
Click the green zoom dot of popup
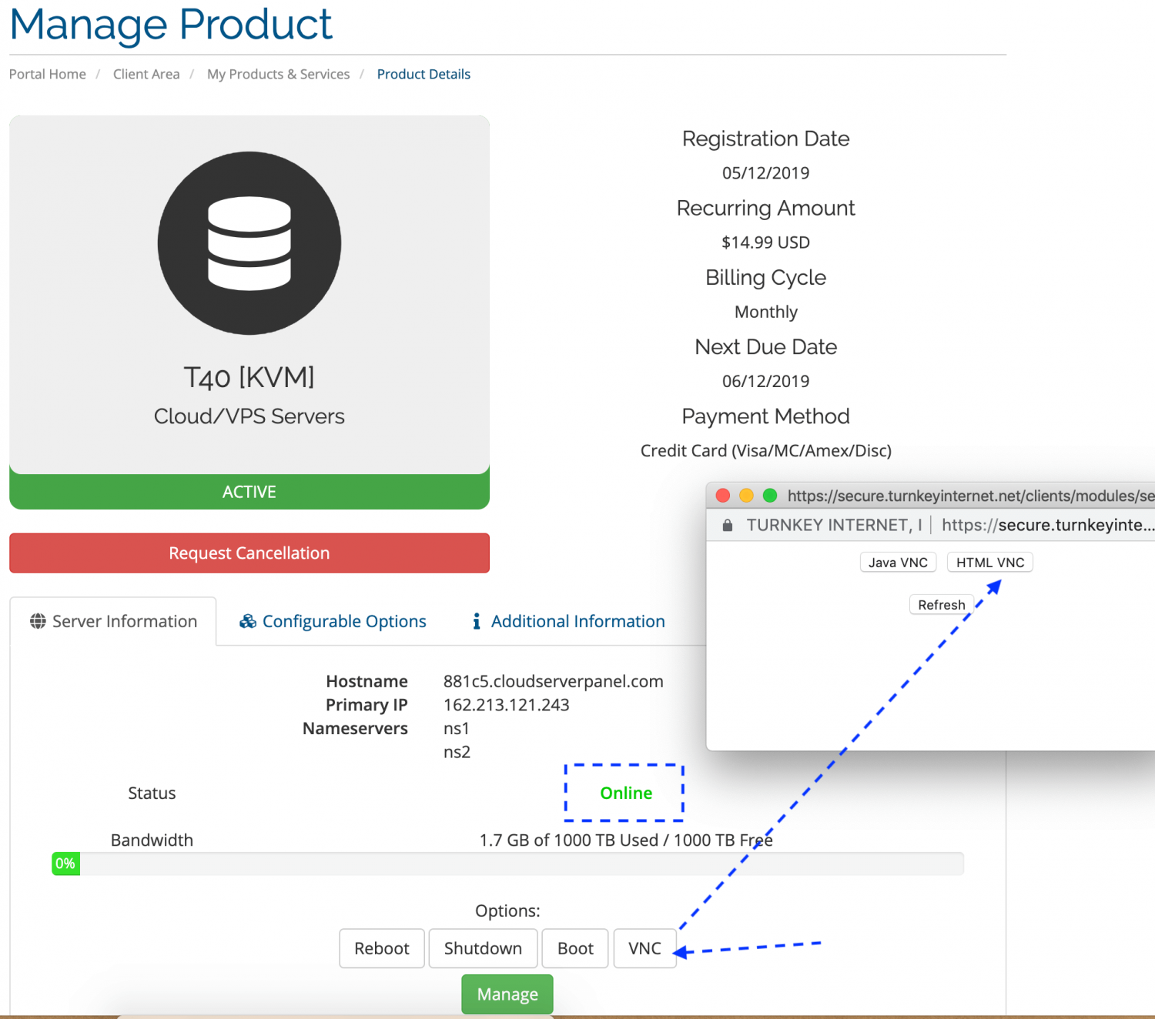(x=769, y=496)
